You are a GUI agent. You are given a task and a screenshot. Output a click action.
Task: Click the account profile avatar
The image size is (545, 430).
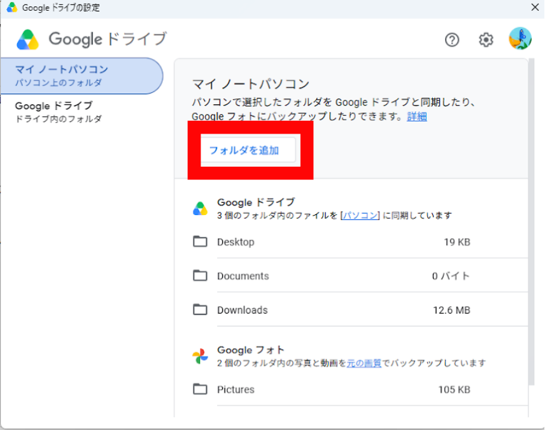pos(520,39)
